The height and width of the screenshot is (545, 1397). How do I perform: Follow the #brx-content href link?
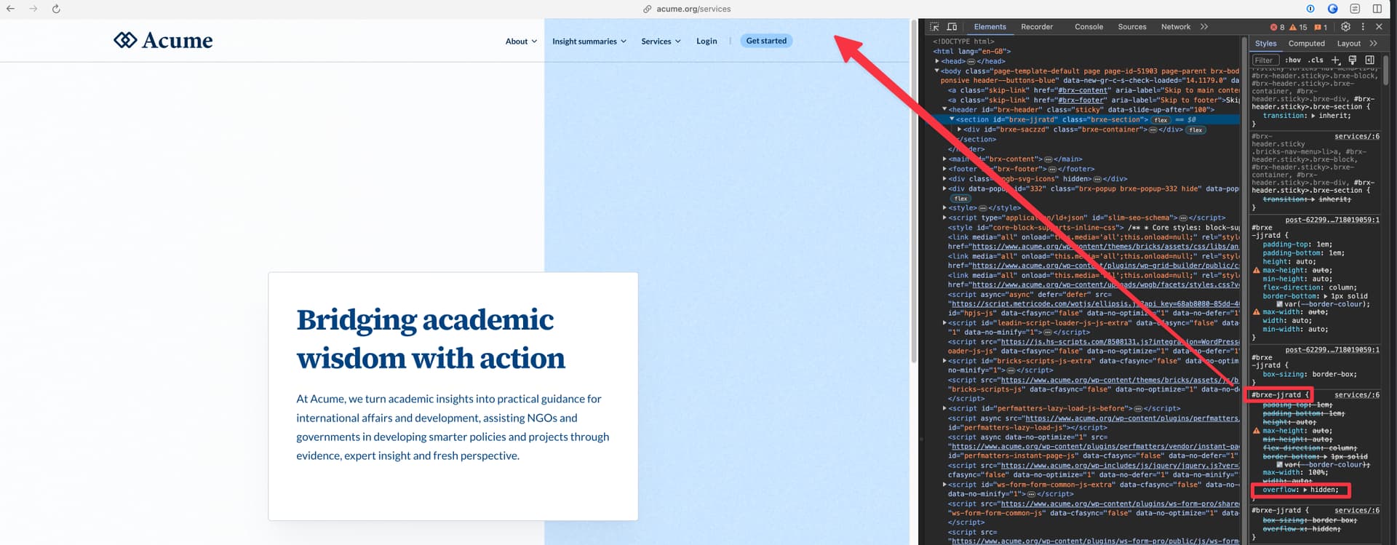point(1084,91)
